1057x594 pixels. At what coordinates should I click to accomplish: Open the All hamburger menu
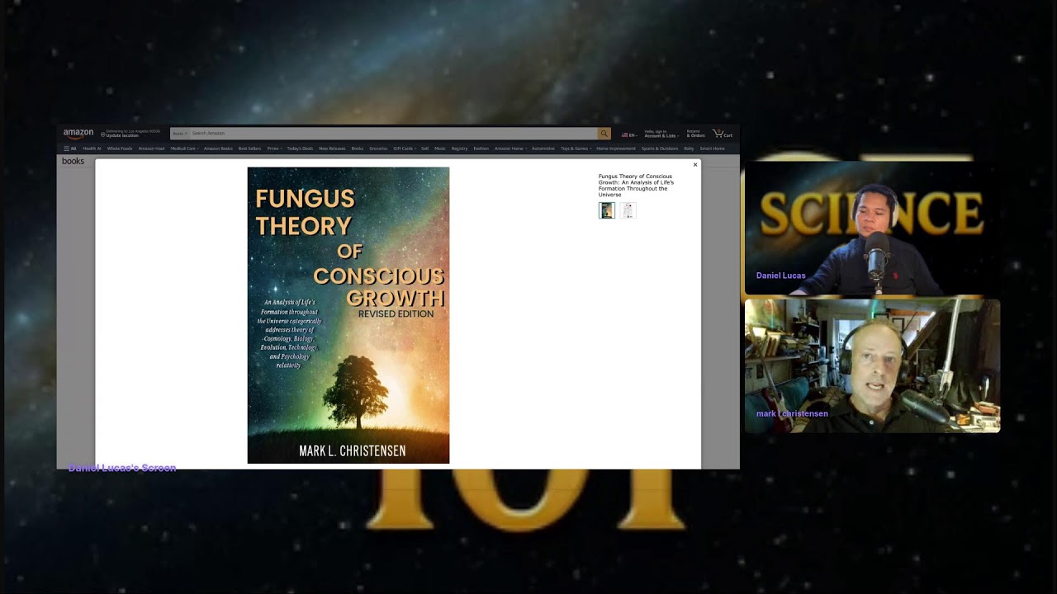70,148
